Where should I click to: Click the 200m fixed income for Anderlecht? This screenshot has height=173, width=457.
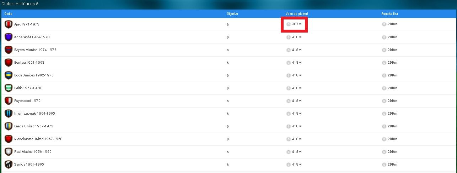392,37
